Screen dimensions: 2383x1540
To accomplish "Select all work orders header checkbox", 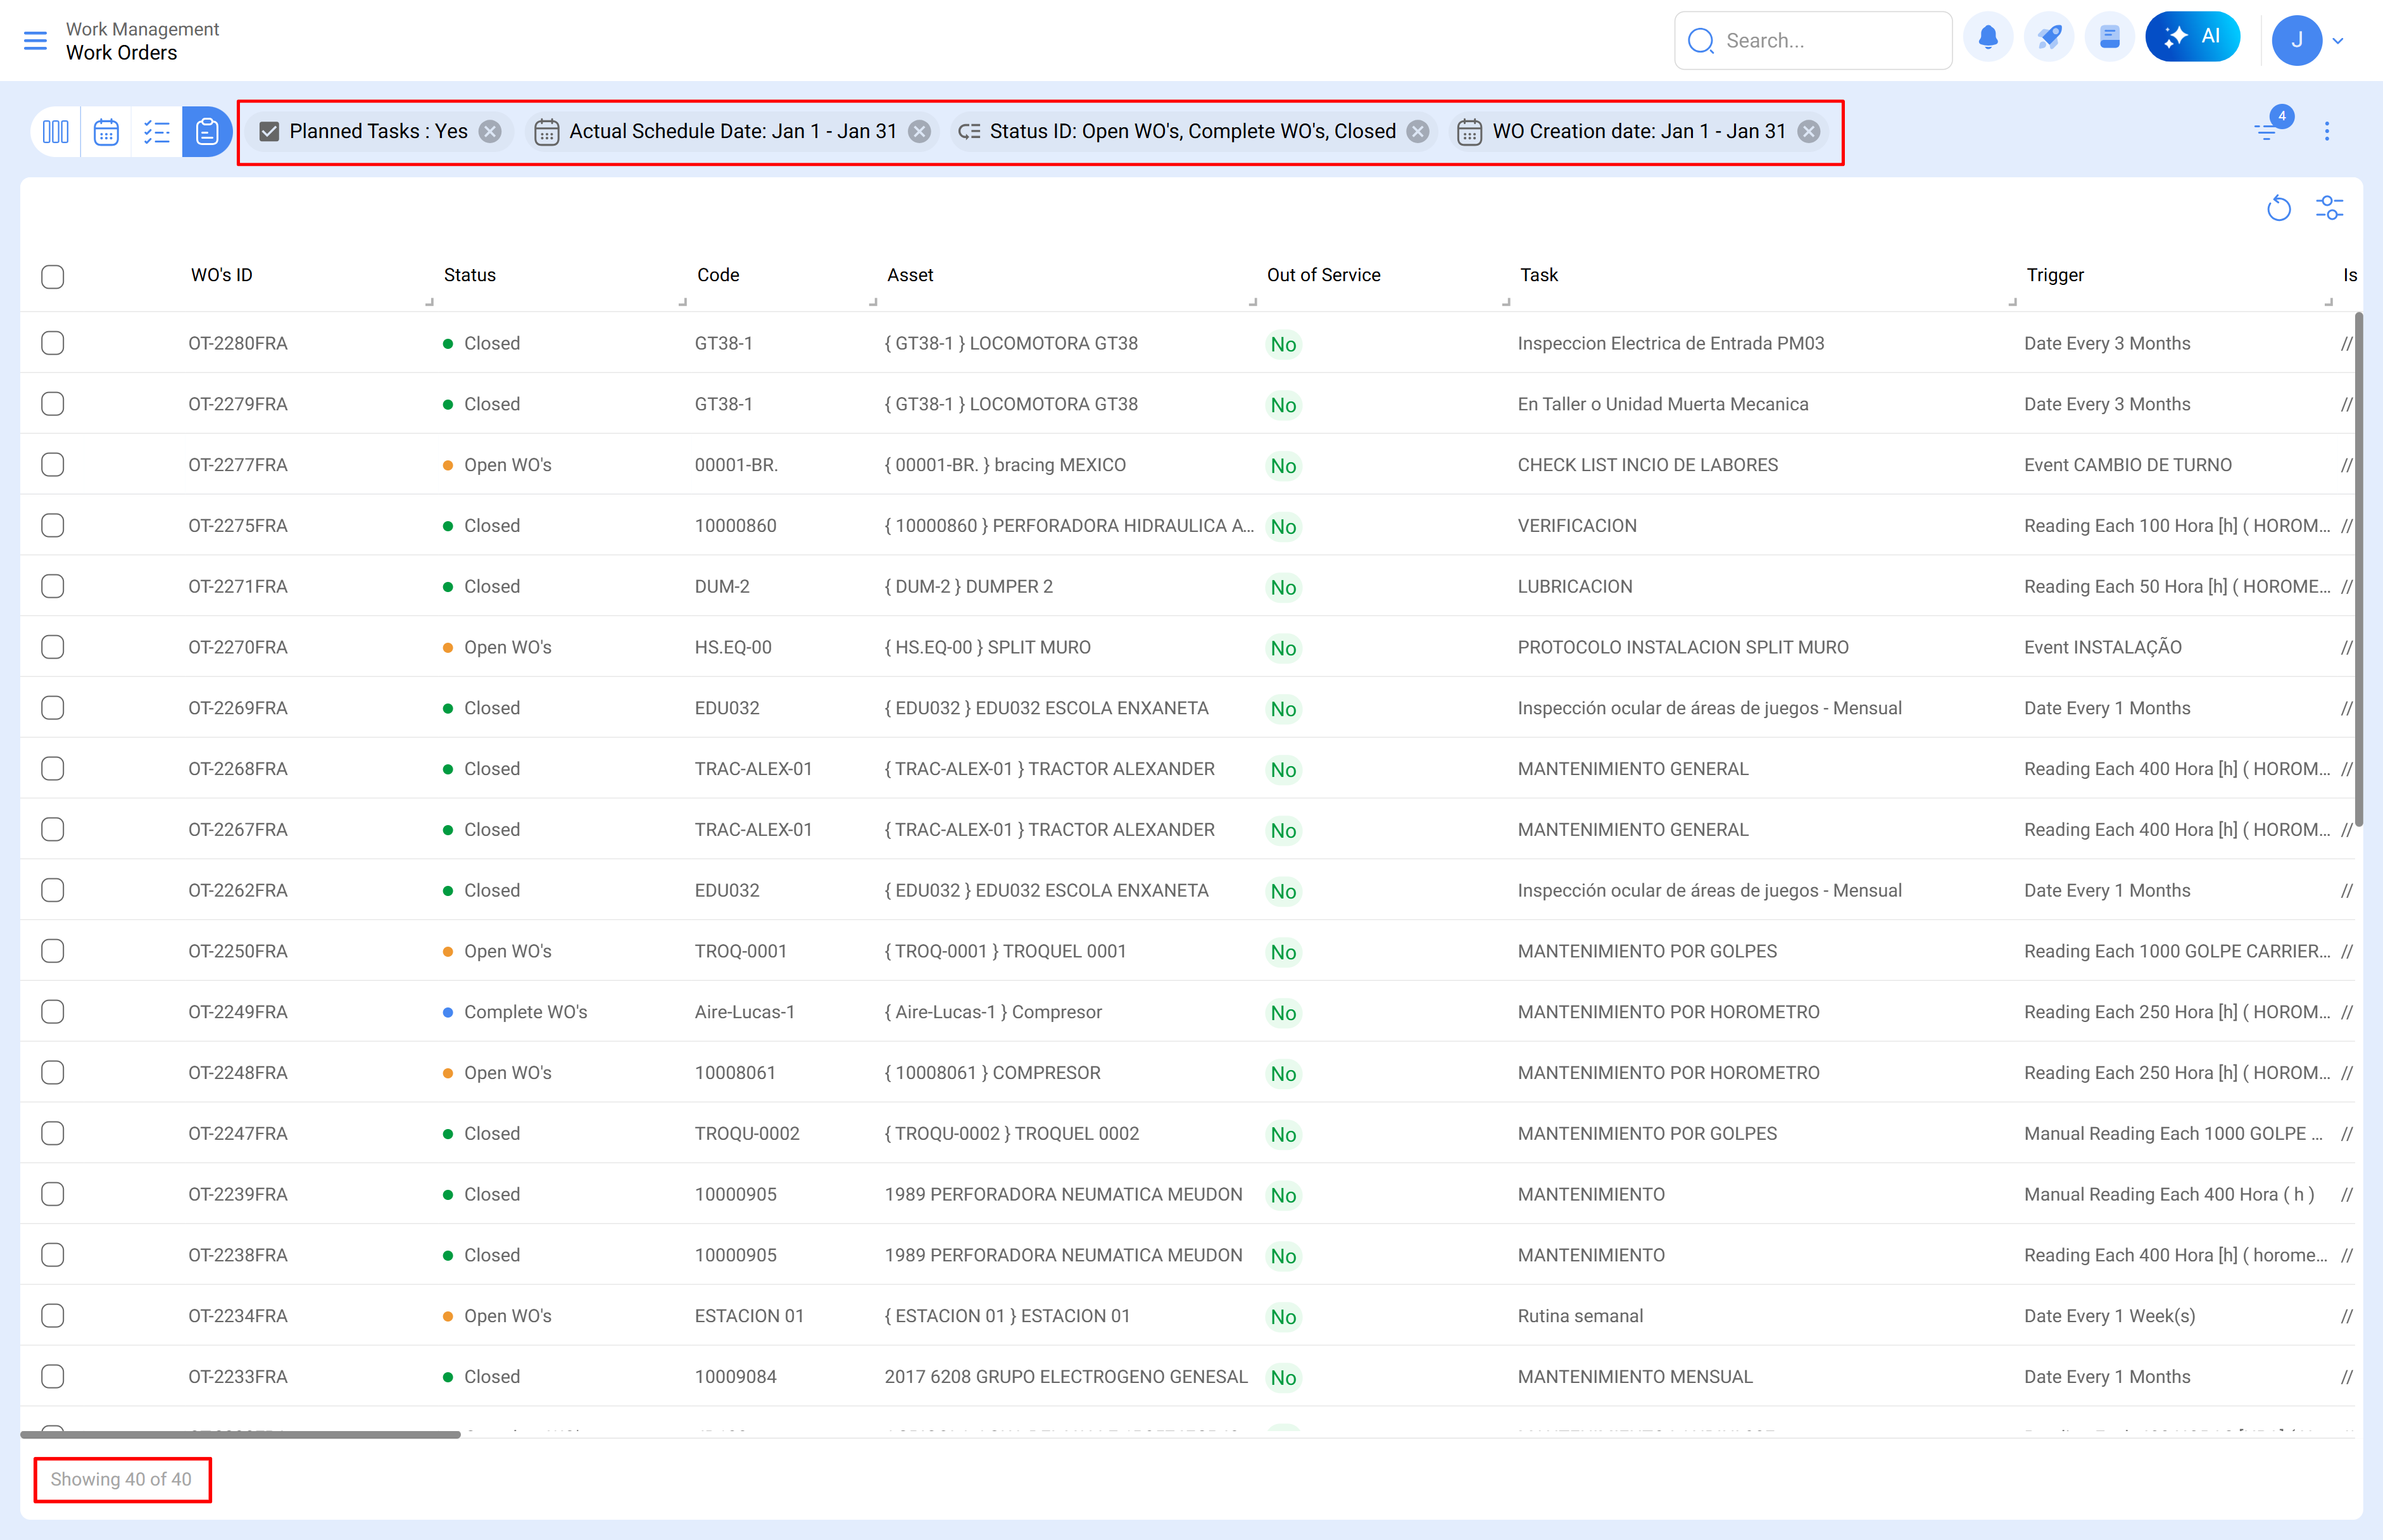I will point(53,276).
